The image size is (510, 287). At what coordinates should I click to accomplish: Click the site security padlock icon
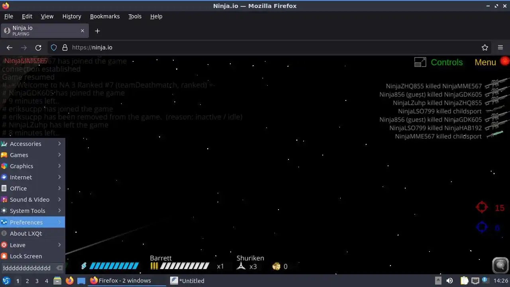[65, 47]
